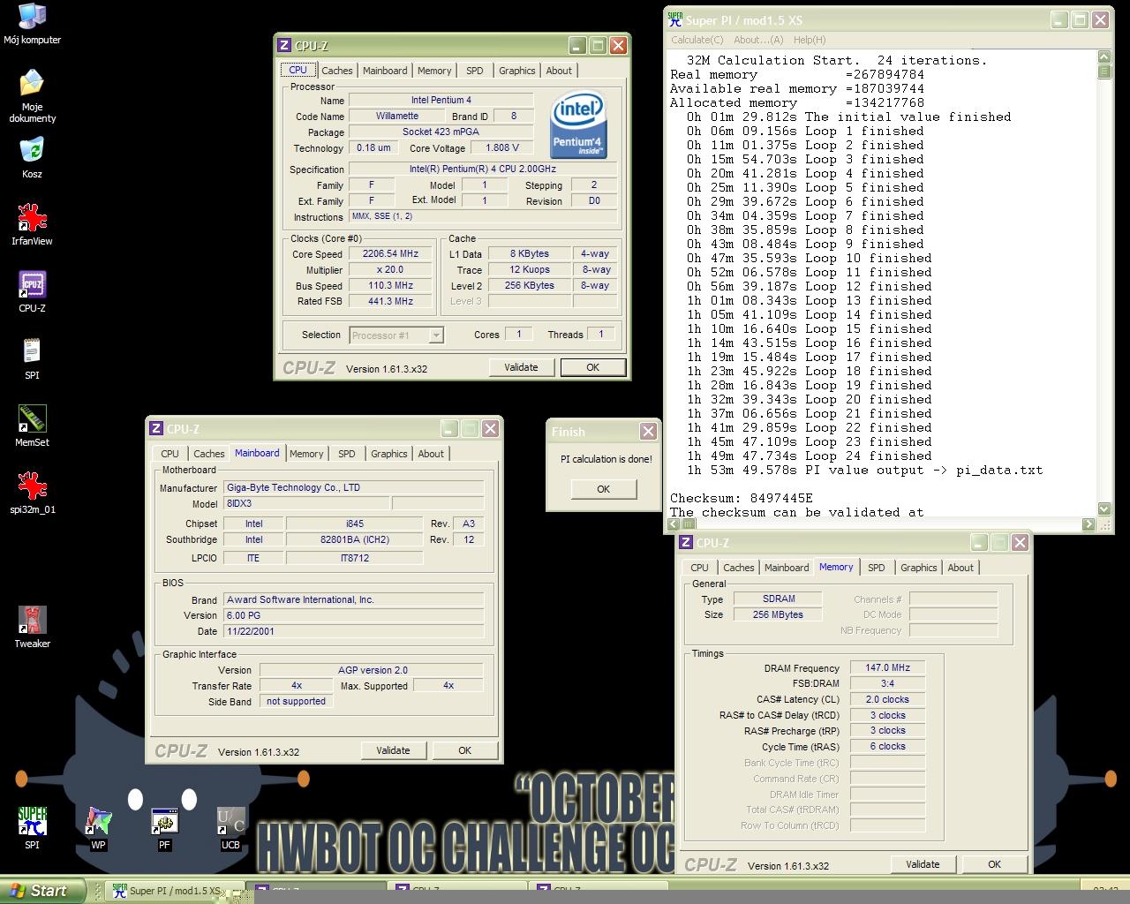Click Super PI horizontal scrollbar right arrow

[1089, 524]
